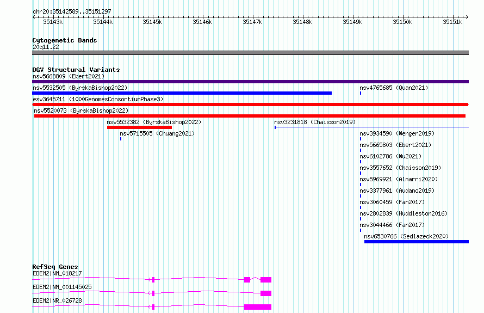Screen dimensions: 484x313
Task: Select the EDEM2|NR_026728 large exon block
Action: coord(258,307)
